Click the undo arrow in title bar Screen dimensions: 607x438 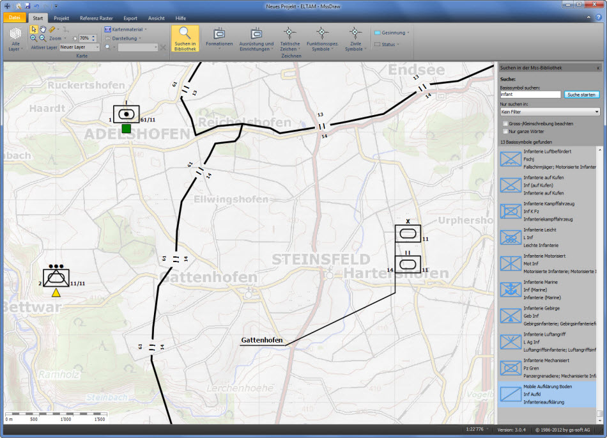(37, 6)
